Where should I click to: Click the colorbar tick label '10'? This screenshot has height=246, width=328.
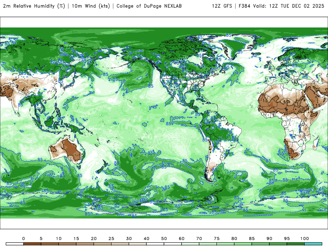click(59, 239)
